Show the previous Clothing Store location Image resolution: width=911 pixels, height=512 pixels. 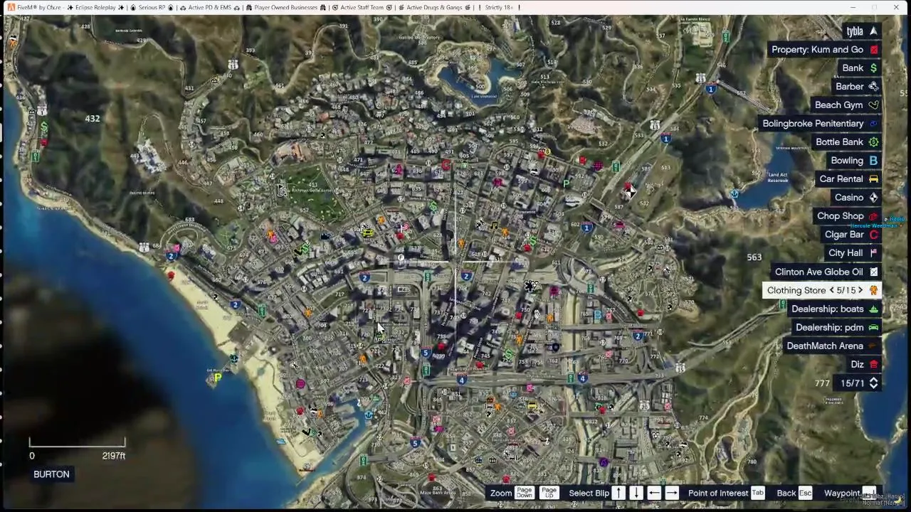click(x=831, y=290)
